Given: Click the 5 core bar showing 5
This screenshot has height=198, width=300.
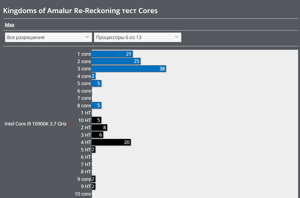Looking at the screenshot, I should (97, 83).
